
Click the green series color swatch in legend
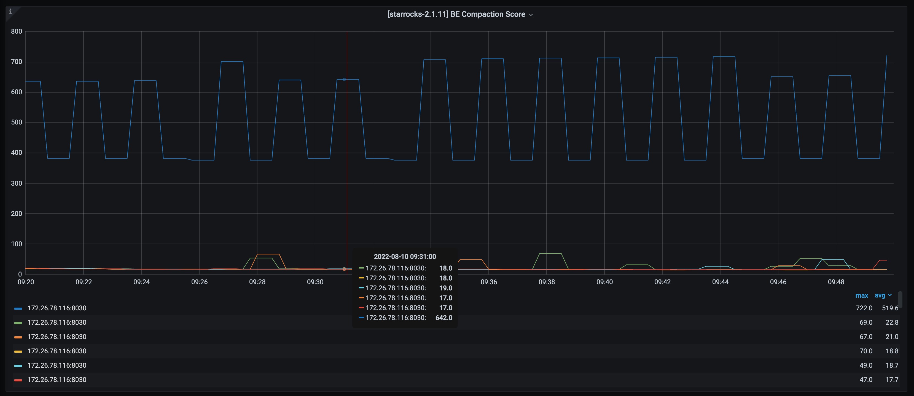point(18,323)
